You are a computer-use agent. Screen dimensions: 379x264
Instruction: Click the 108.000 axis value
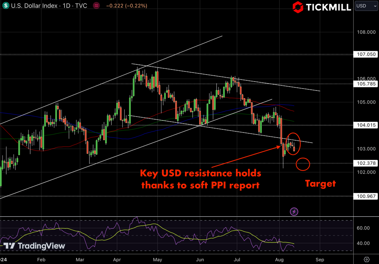pos(366,32)
